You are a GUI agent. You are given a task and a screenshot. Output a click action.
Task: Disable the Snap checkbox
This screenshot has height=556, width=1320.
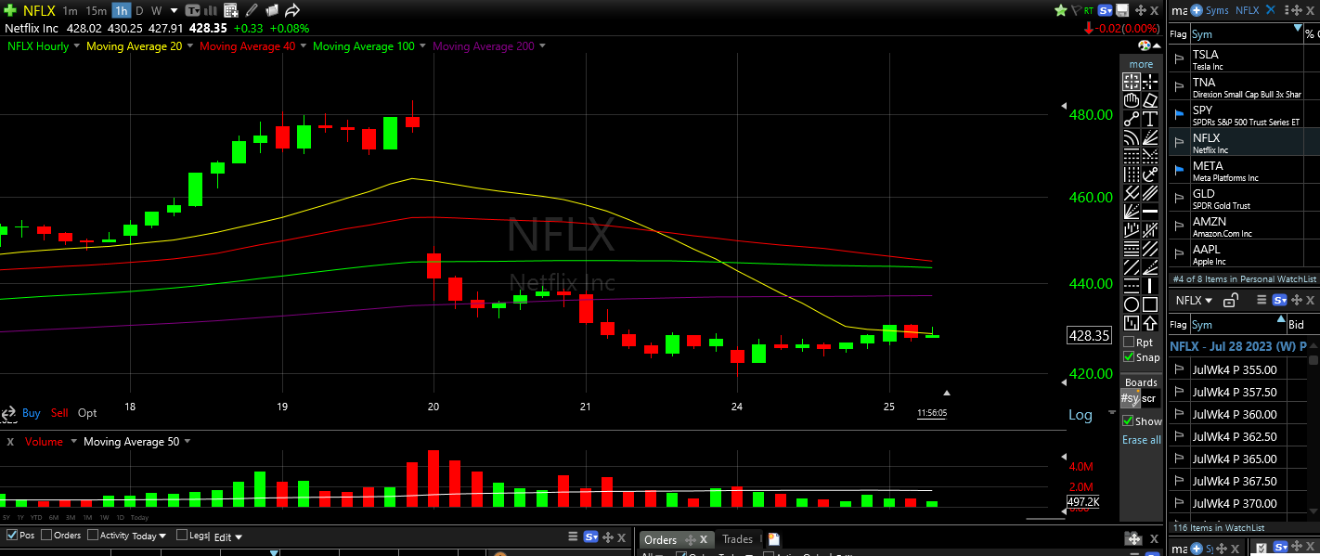(x=1129, y=357)
